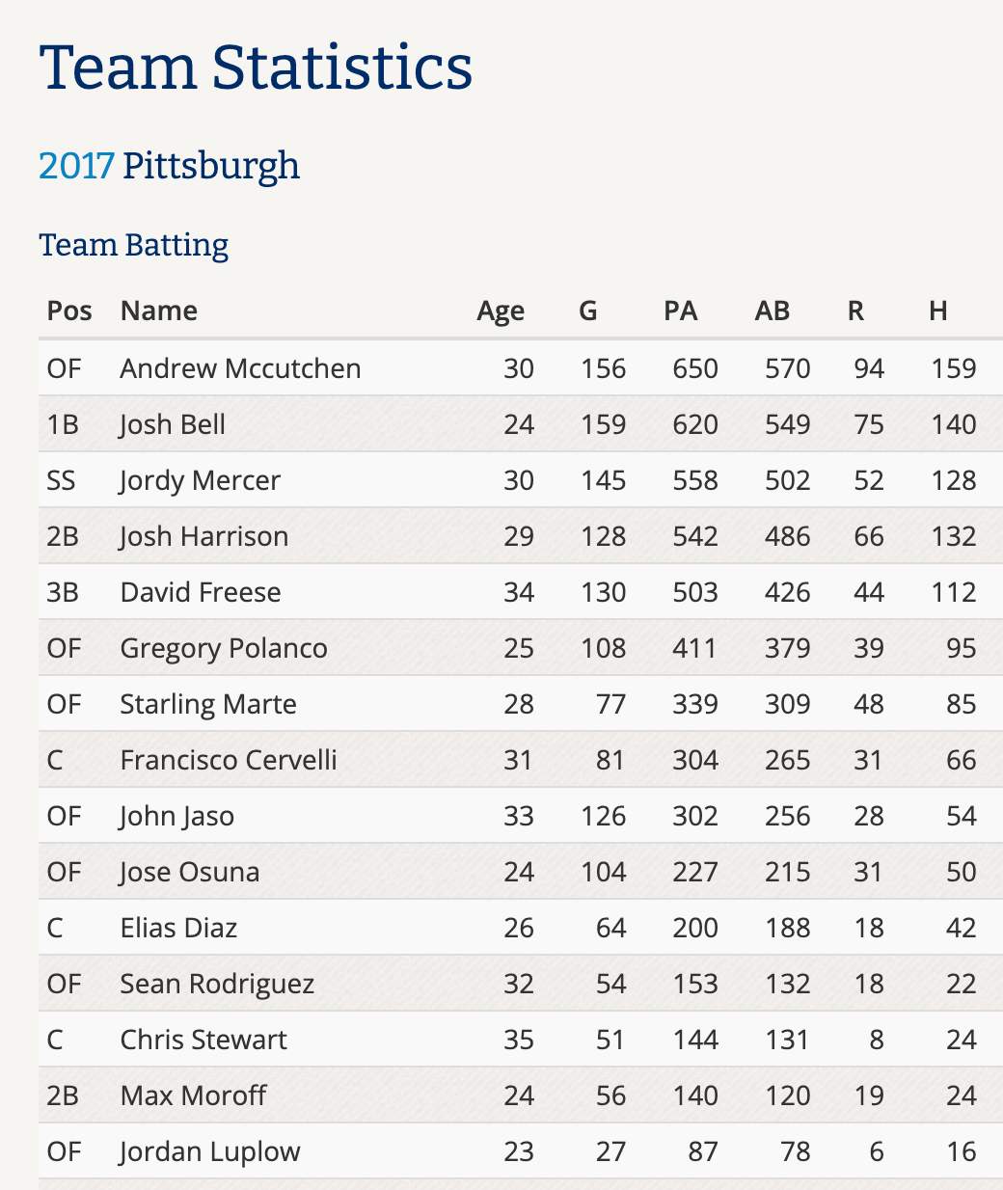Sort table by Pos column header

[x=69, y=311]
